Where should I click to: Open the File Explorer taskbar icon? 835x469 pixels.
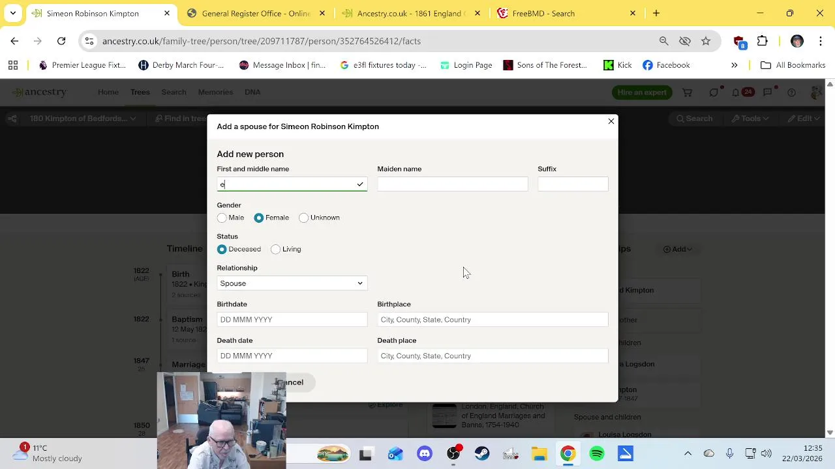539,454
